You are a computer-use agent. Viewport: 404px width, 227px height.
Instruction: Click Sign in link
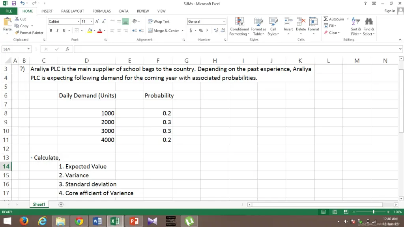[389, 11]
